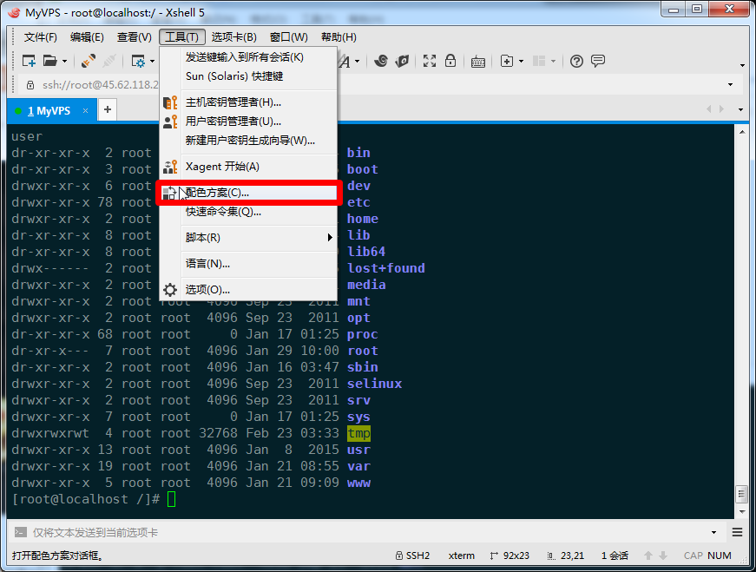Click the compose bar terminal icon

20,532
